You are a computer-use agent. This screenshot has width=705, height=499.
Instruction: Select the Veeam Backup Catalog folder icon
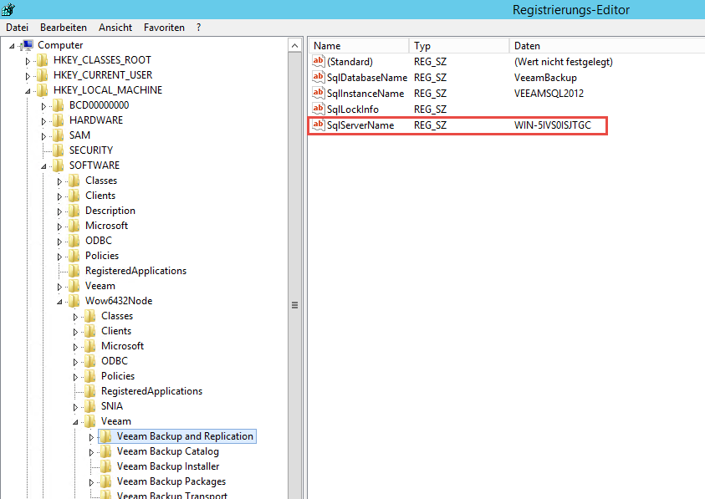pos(105,451)
